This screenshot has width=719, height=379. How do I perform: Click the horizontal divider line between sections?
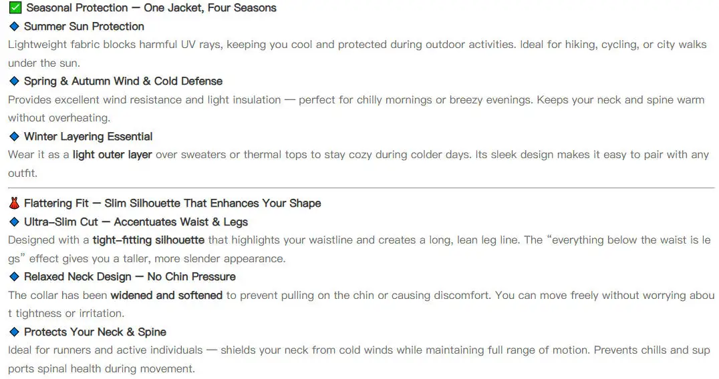tap(361, 188)
